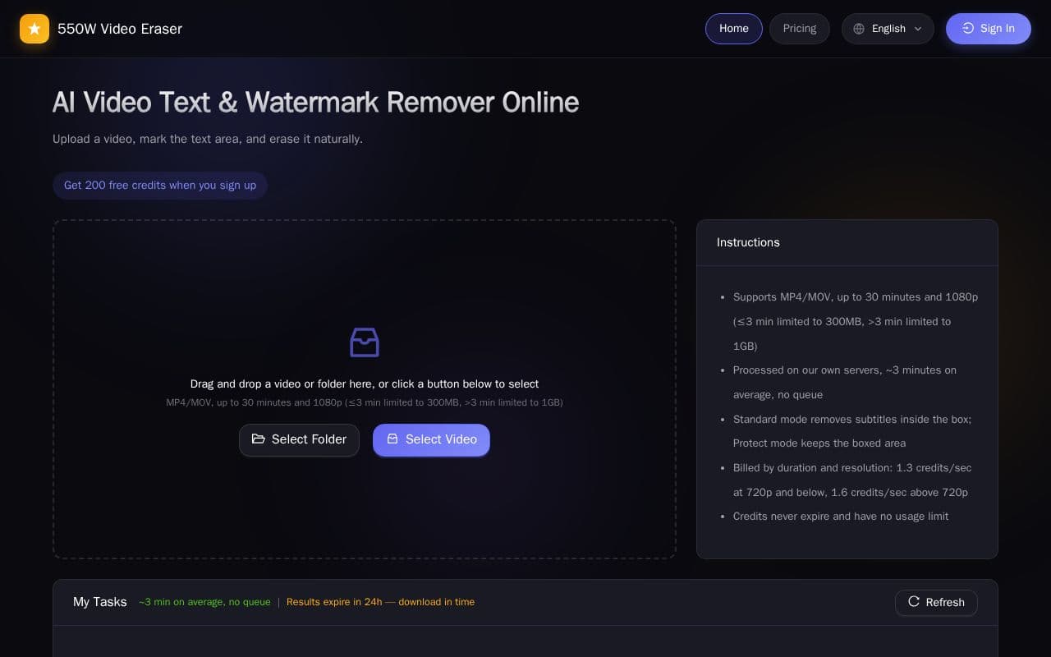Click the globe language icon

coord(859,29)
